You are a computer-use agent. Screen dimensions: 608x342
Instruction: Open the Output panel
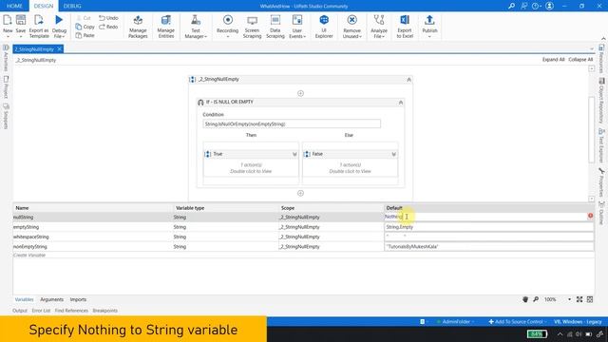pyautogui.click(x=20, y=311)
